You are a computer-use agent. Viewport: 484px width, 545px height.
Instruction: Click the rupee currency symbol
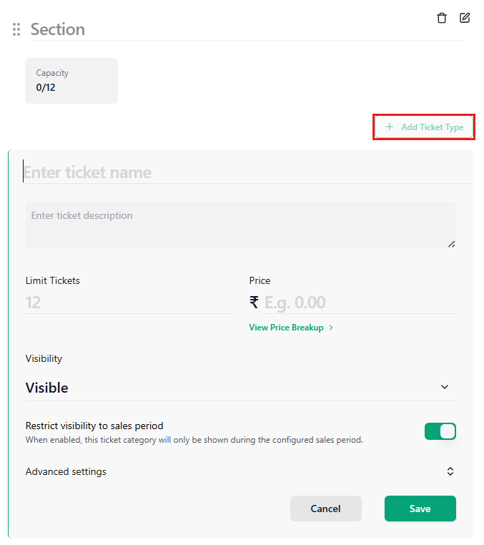click(x=254, y=302)
